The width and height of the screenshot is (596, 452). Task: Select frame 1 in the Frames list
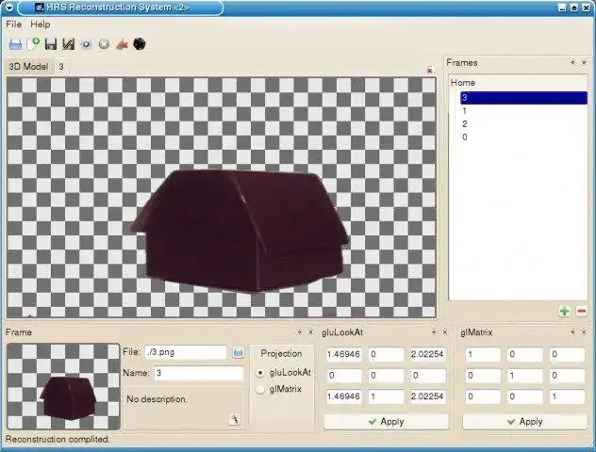[x=465, y=111]
